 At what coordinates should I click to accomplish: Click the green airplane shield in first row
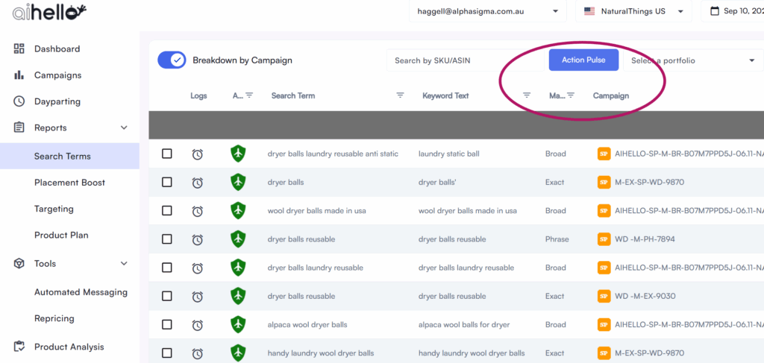pos(238,154)
